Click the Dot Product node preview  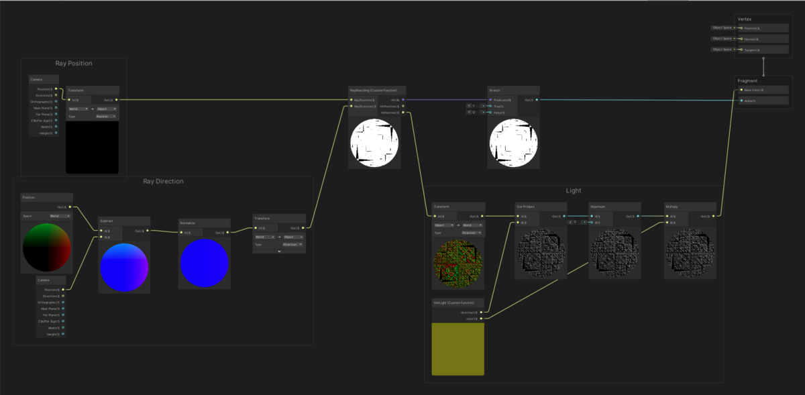[541, 253]
